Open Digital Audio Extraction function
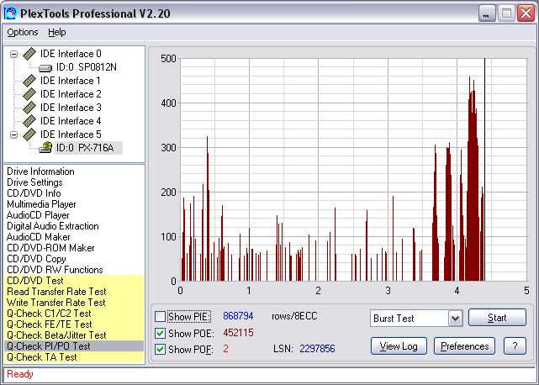 [x=53, y=226]
